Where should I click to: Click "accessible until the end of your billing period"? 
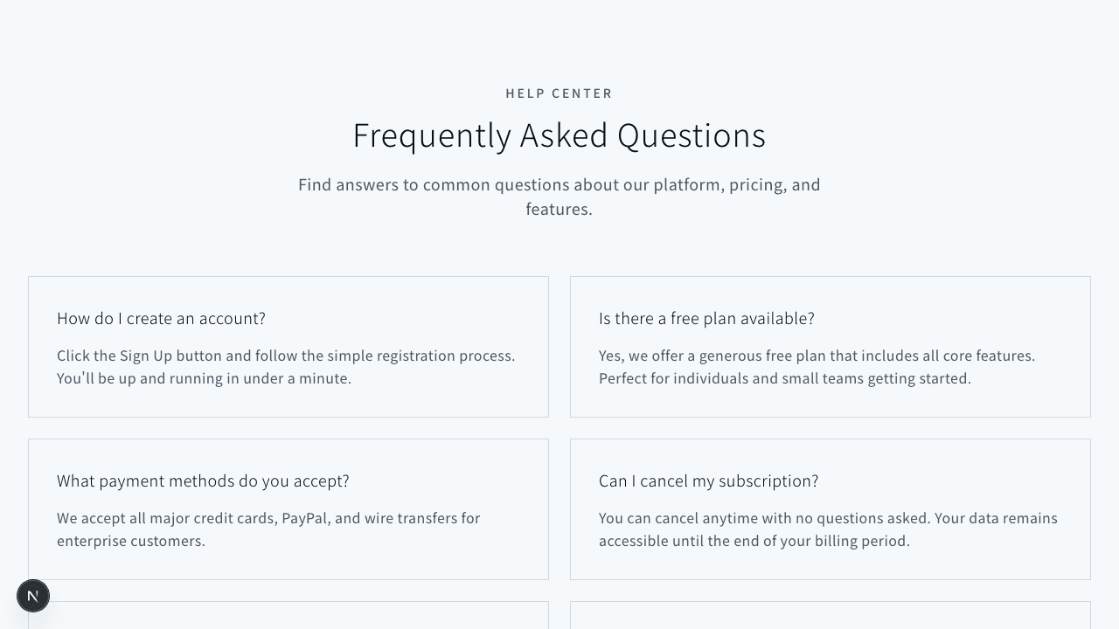pos(754,542)
